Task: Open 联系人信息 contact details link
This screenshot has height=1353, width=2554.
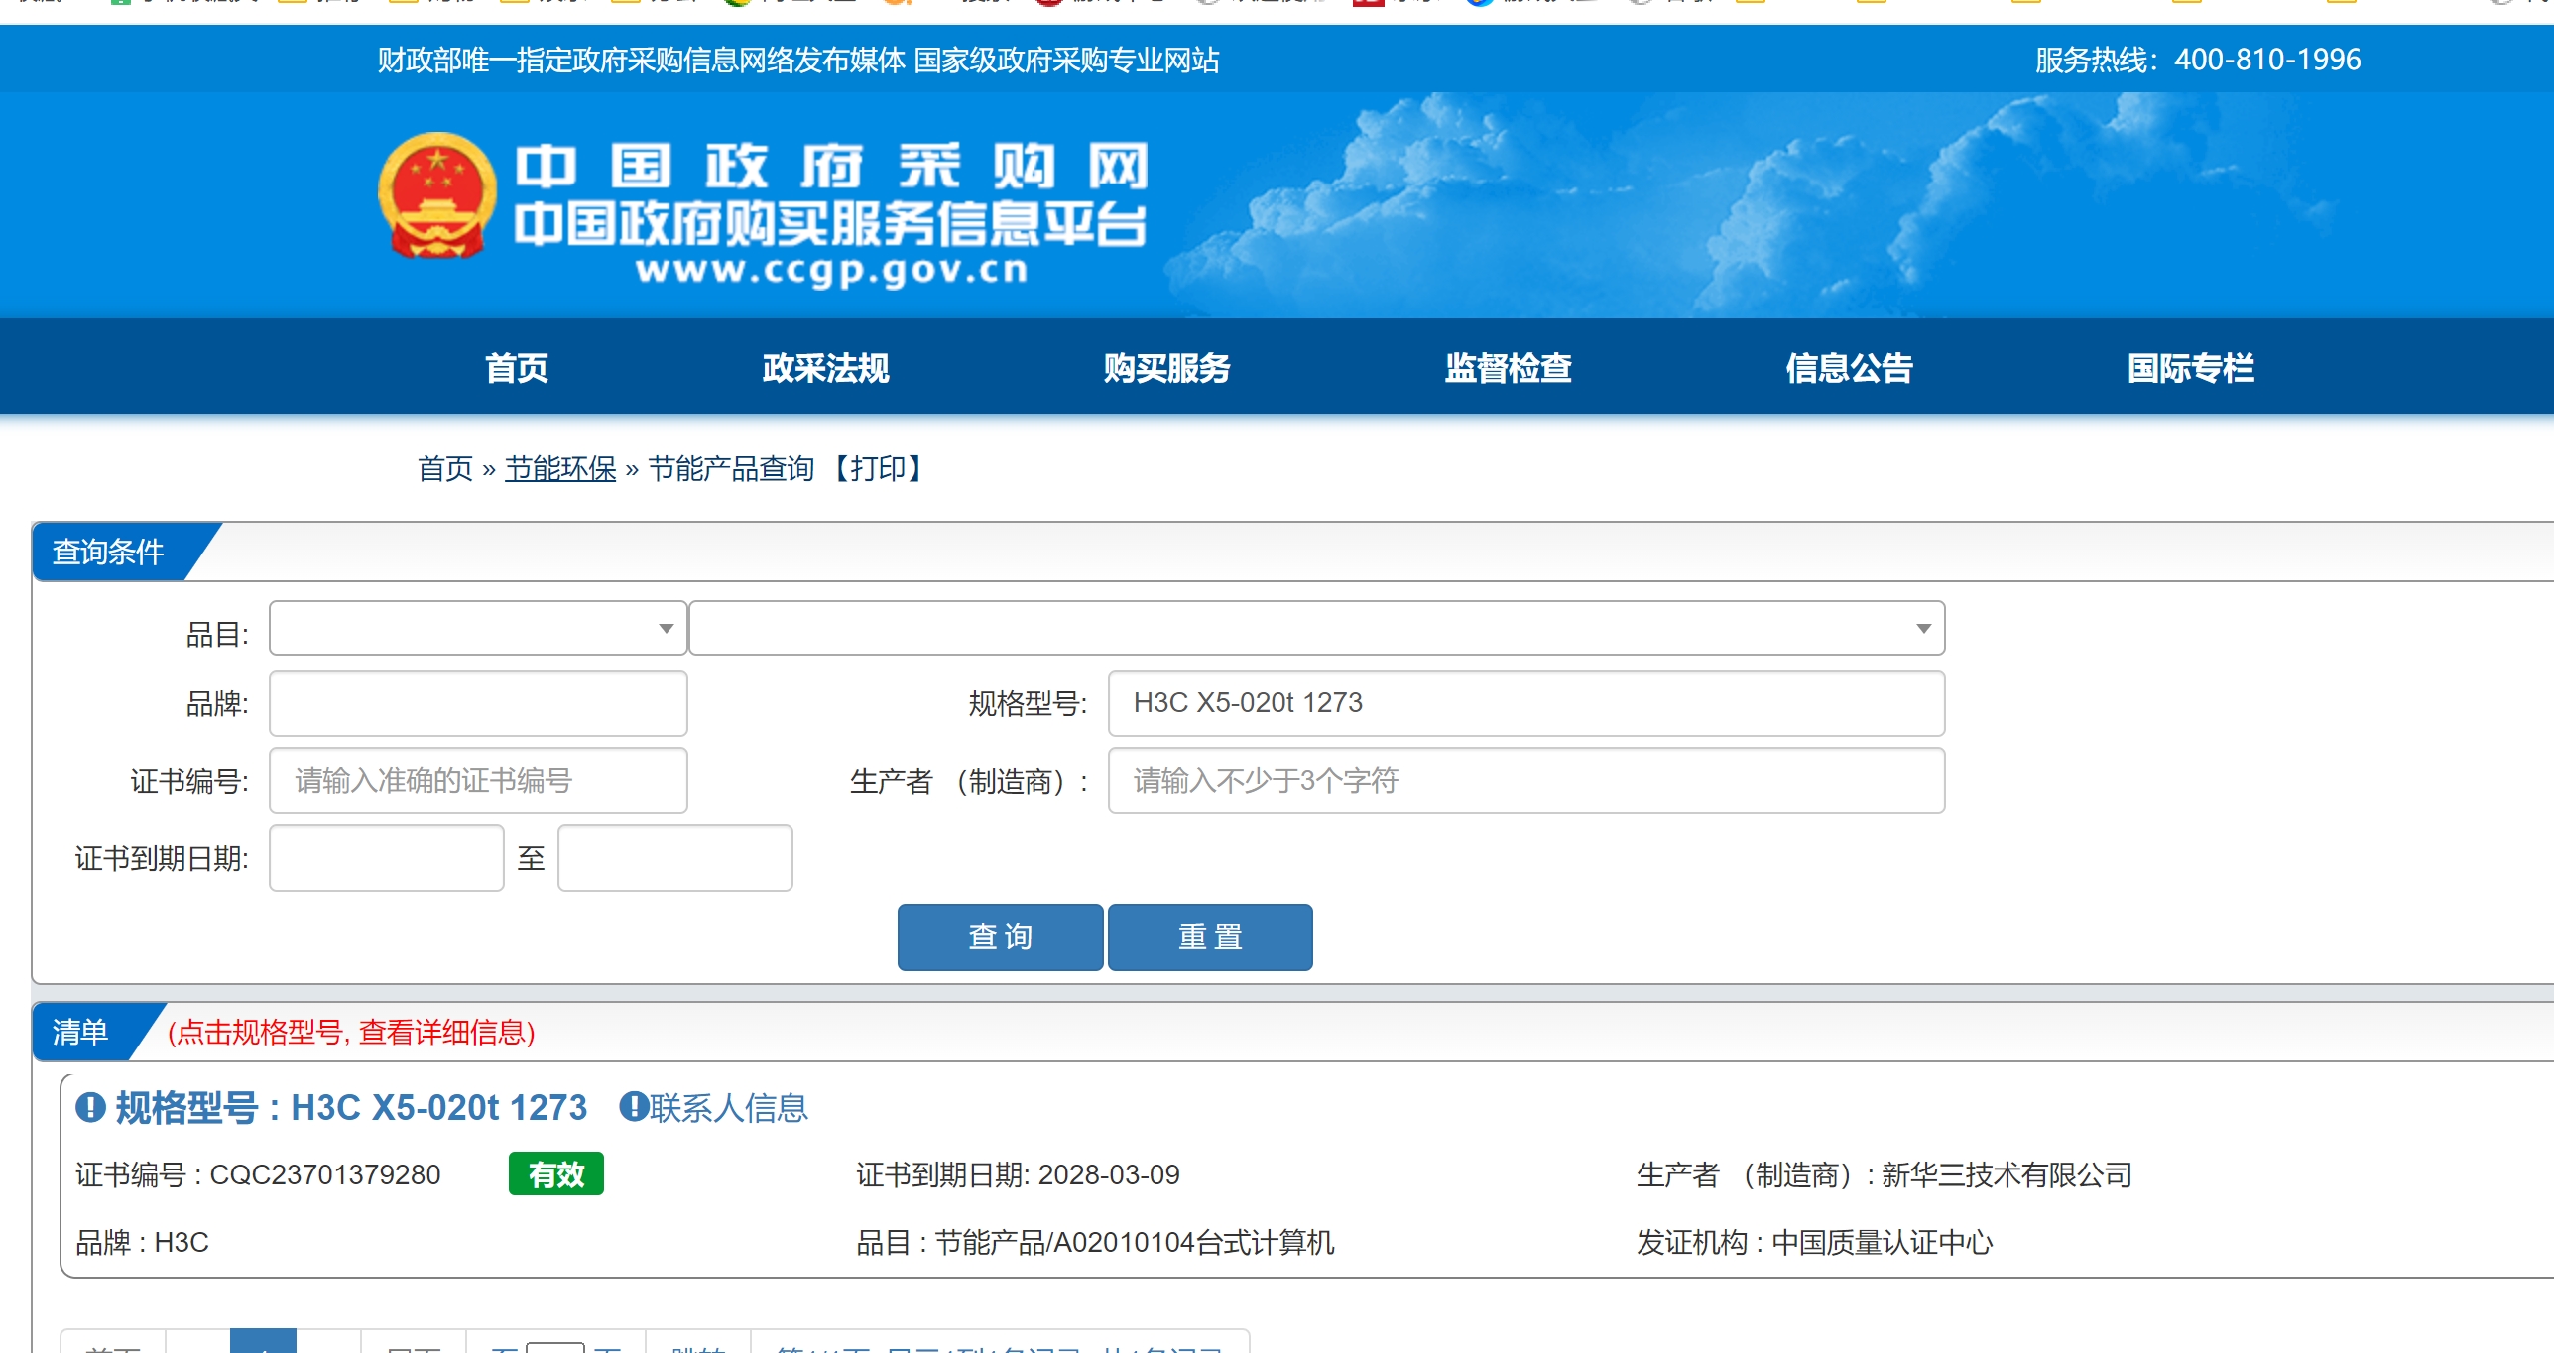Action: pyautogui.click(x=728, y=1107)
